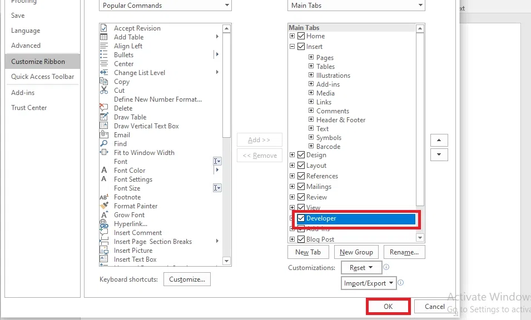Toggle the Mailings tab checkbox
The height and width of the screenshot is (320, 531).
[x=301, y=186]
